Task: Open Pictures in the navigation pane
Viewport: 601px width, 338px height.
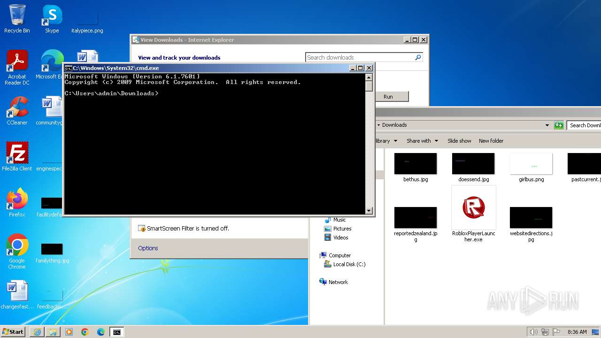Action: [x=338, y=229]
